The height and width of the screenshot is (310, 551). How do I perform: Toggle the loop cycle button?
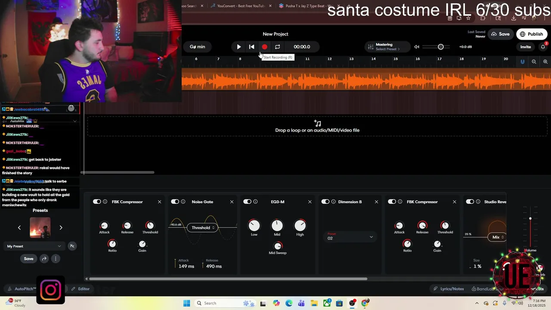point(277,46)
